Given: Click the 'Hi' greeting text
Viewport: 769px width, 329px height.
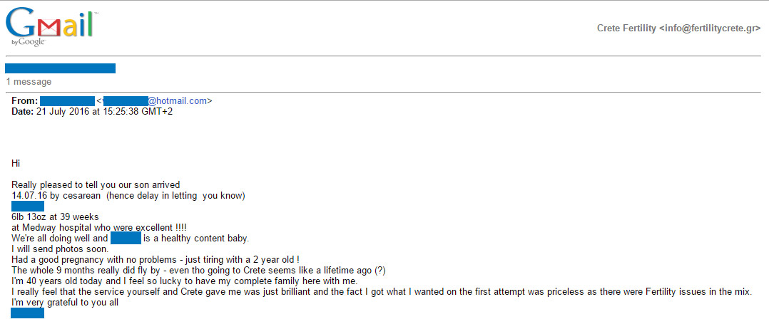Looking at the screenshot, I should point(15,164).
